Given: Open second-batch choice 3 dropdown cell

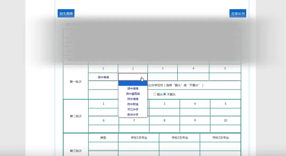Looking at the screenshot, I should click(x=164, y=112).
